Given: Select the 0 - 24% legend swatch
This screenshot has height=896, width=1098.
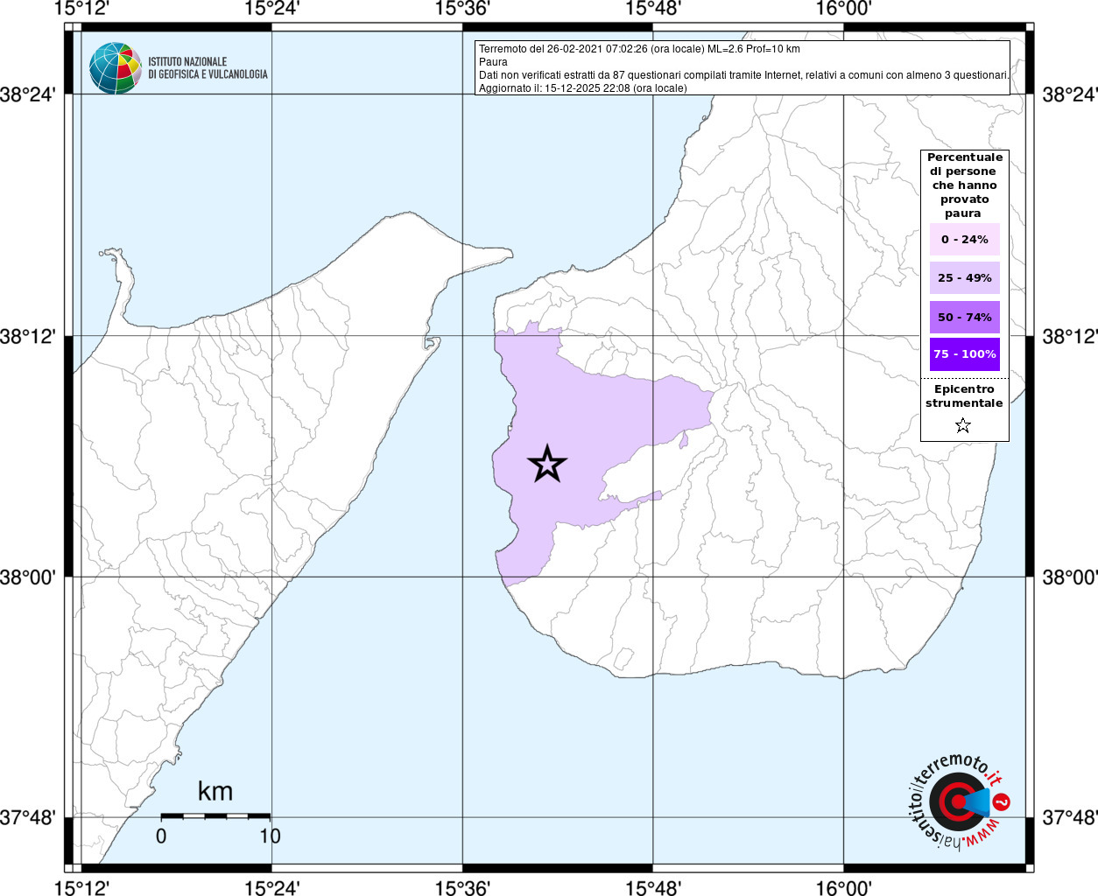Looking at the screenshot, I should click(965, 239).
